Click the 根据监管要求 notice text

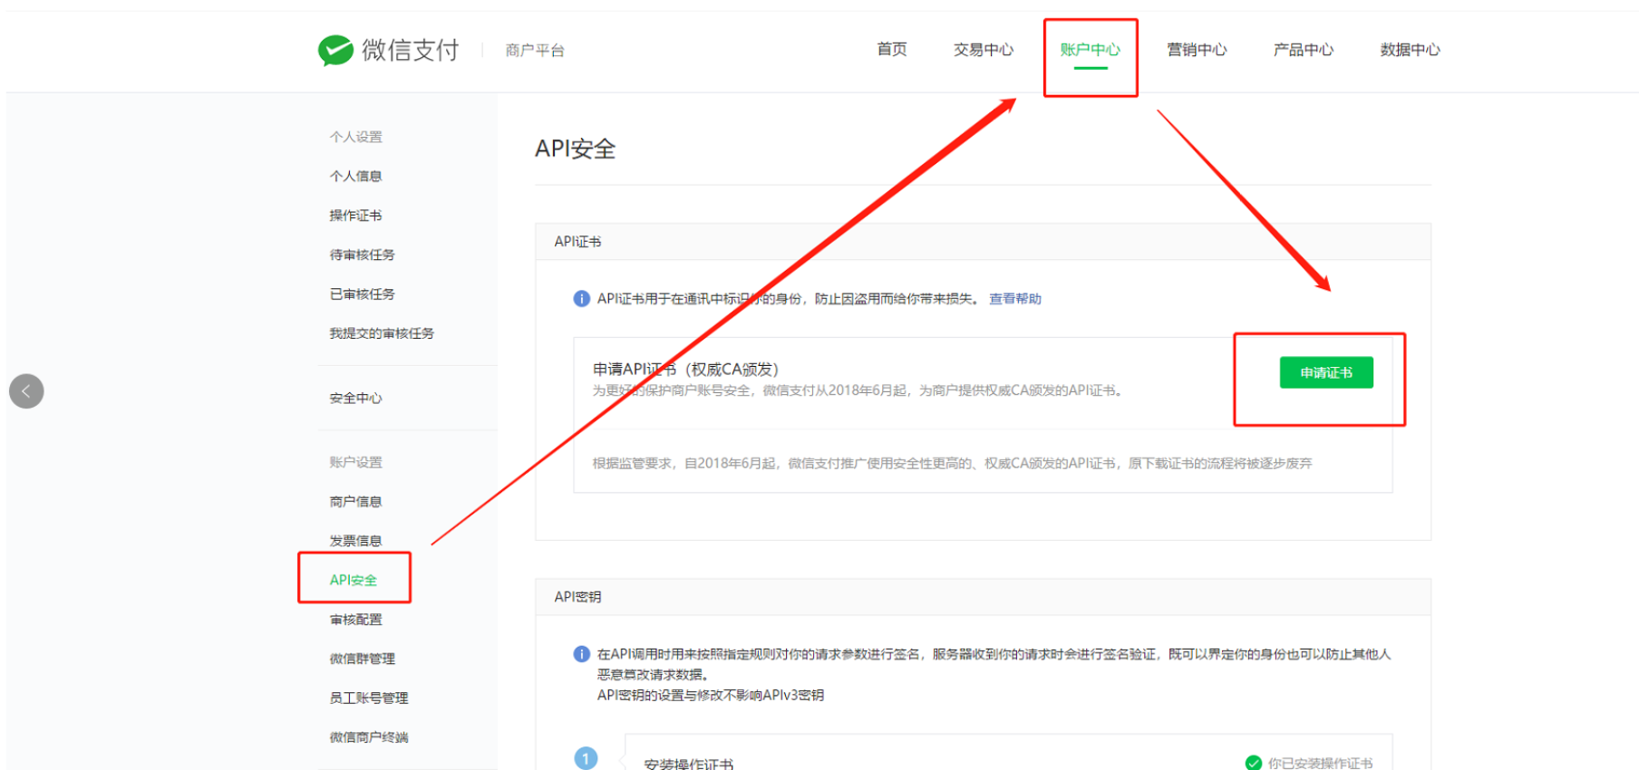pyautogui.click(x=952, y=463)
